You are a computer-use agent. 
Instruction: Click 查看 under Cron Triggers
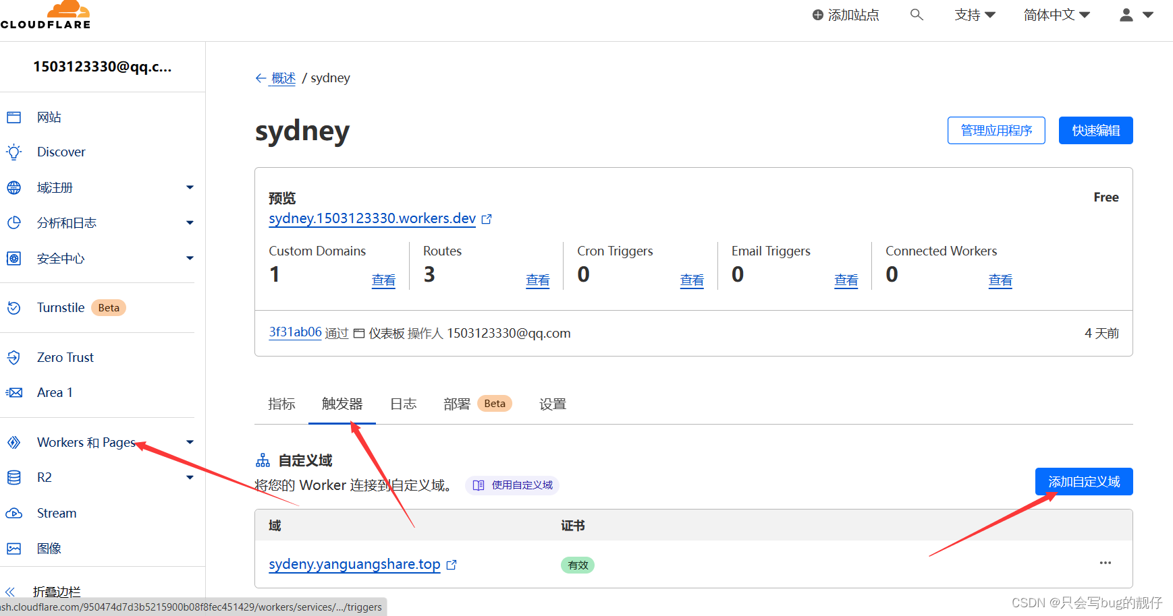pyautogui.click(x=692, y=280)
